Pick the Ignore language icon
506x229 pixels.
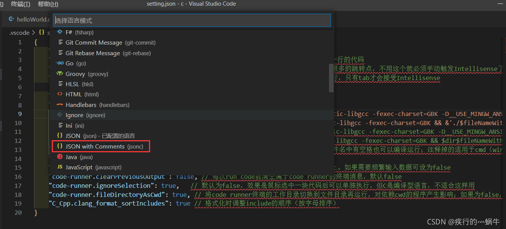[x=59, y=115]
